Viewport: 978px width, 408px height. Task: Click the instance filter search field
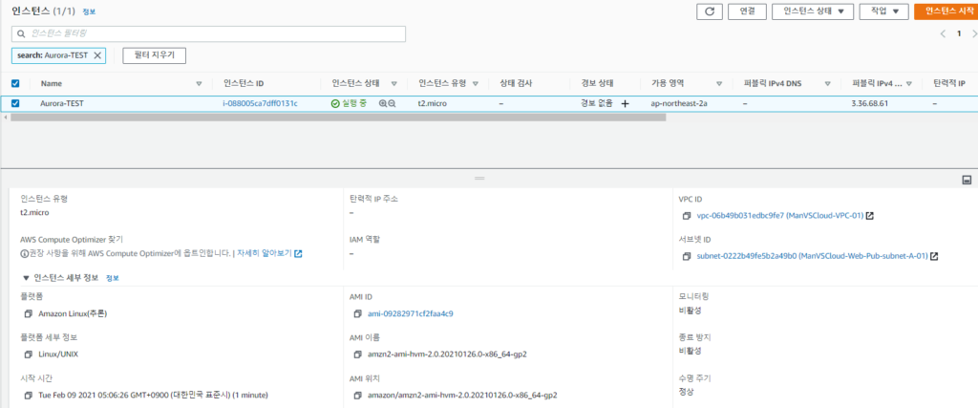(208, 34)
